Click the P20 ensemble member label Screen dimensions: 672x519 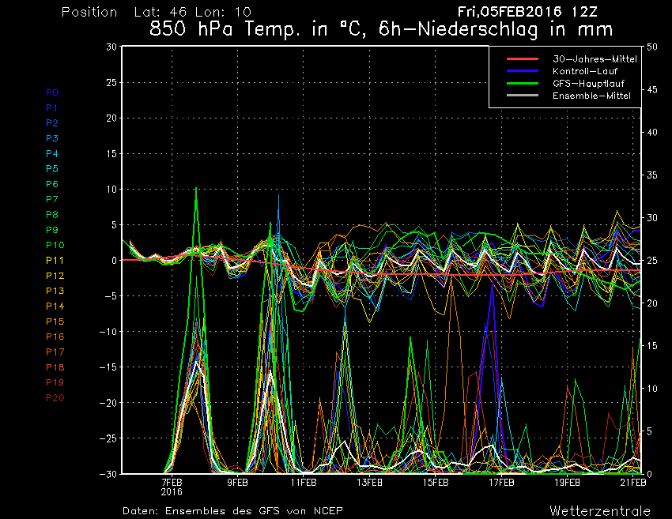click(55, 397)
